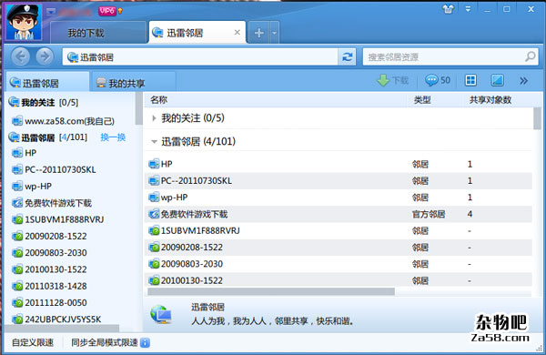Sort by the 类型 column header
Viewport: 546px width, 355px height.
click(422, 100)
